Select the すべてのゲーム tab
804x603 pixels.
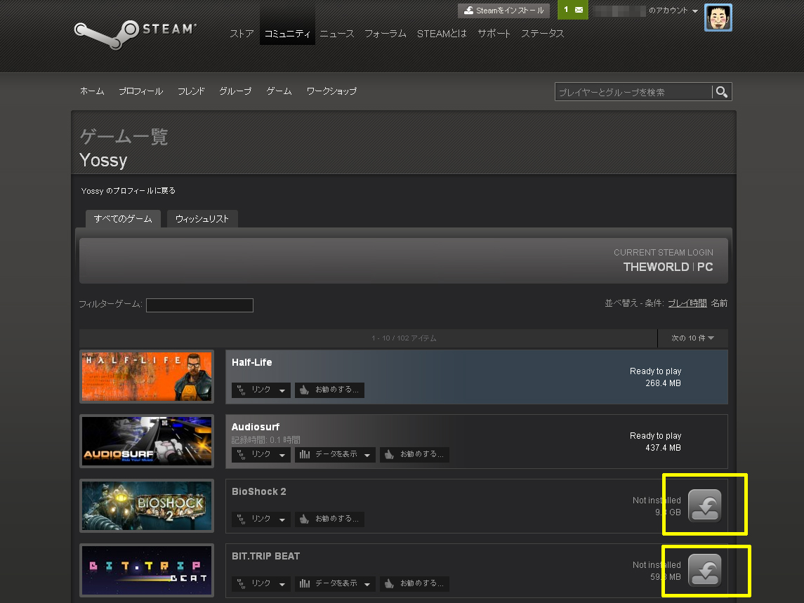(123, 219)
